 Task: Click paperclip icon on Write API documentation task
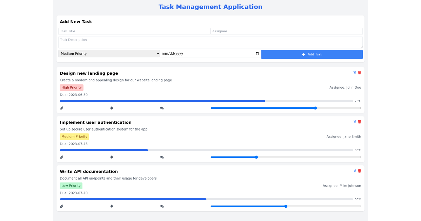coord(61,206)
